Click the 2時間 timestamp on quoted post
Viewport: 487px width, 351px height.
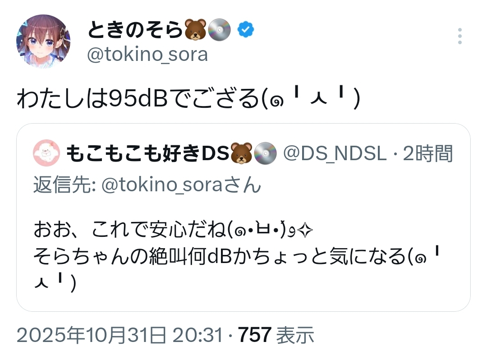tap(427, 155)
